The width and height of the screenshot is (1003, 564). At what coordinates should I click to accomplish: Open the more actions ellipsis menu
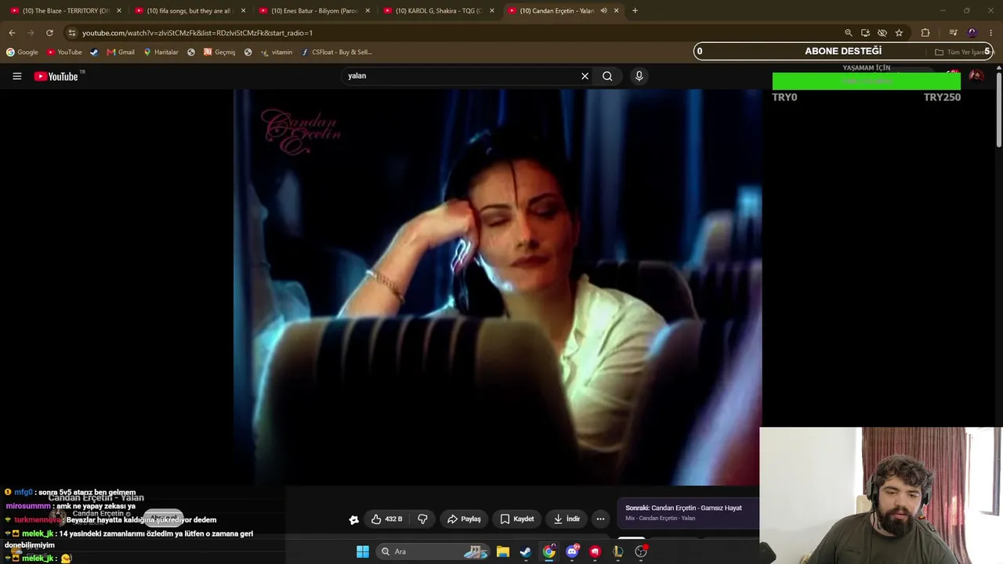click(x=600, y=519)
